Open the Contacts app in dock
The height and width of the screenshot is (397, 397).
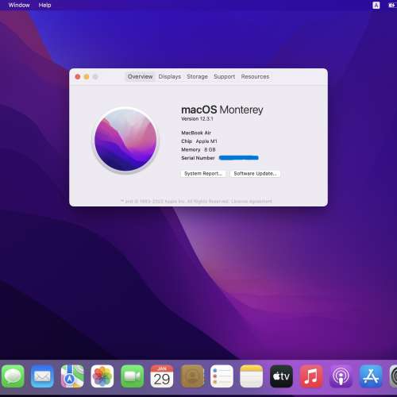[192, 376]
